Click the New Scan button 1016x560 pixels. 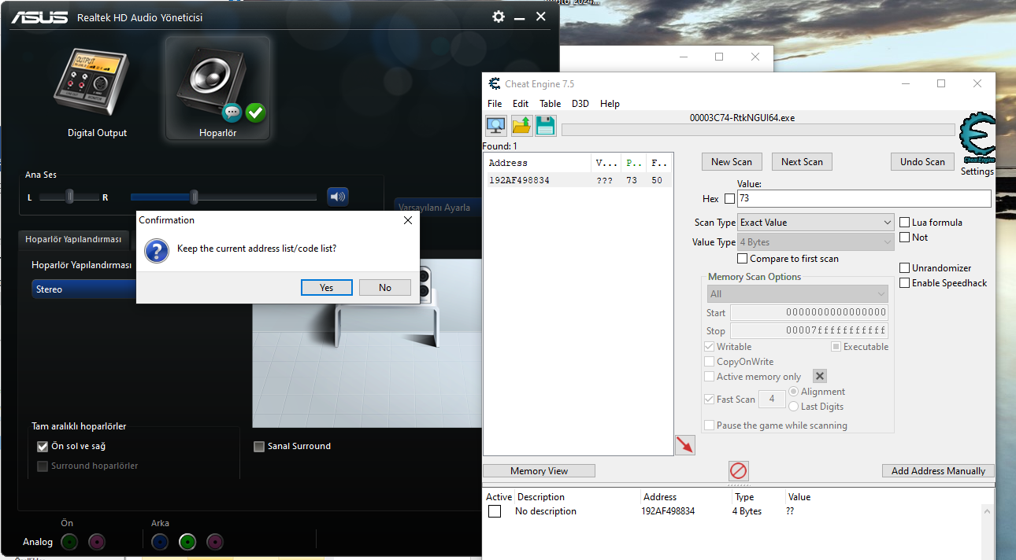(x=732, y=162)
